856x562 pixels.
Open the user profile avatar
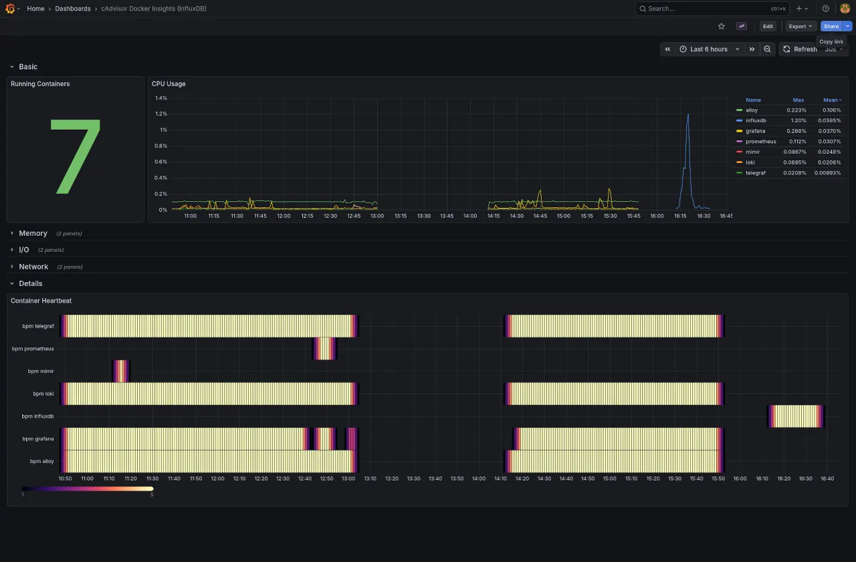tap(845, 9)
